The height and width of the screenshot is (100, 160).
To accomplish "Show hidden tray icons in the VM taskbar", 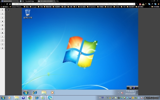I will [x=118, y=93].
